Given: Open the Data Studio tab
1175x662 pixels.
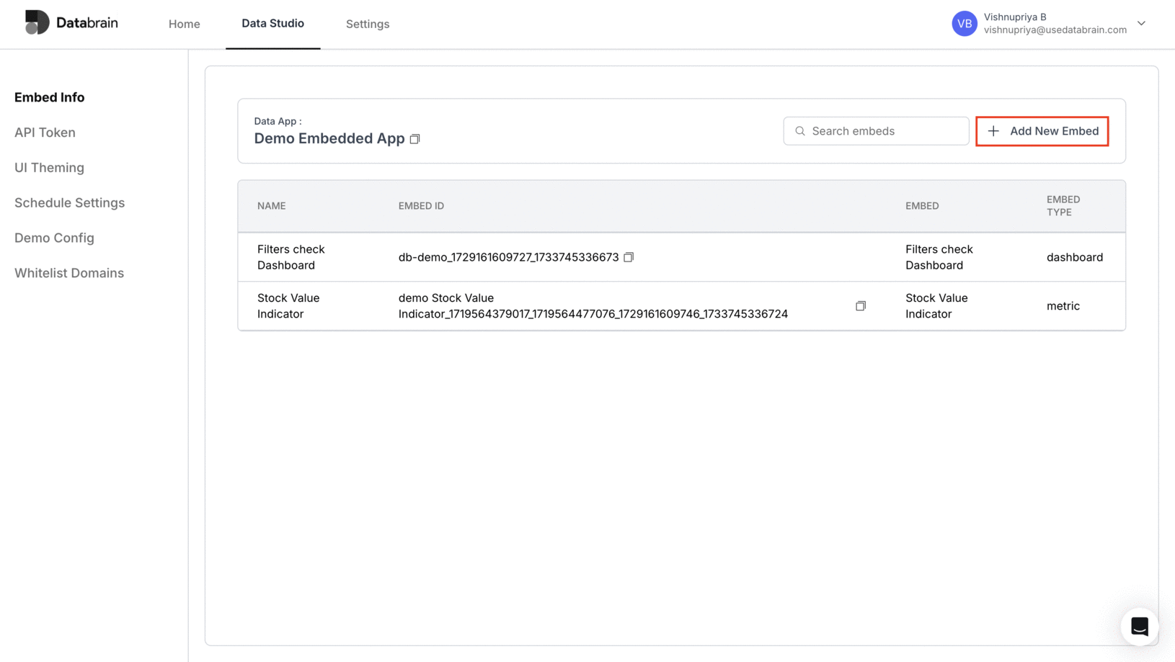Looking at the screenshot, I should coord(272,24).
